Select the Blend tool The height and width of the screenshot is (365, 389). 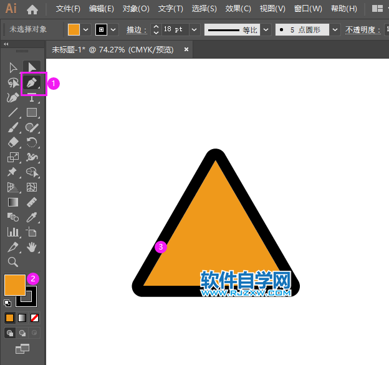pos(13,217)
